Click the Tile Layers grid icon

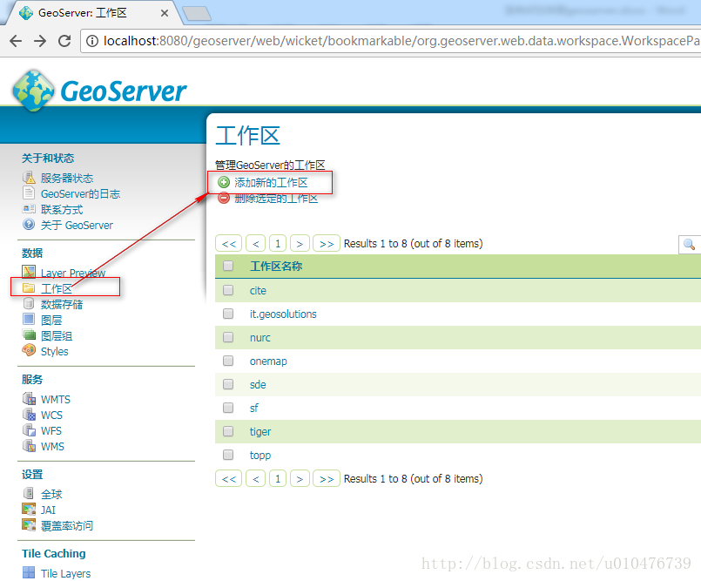pyautogui.click(x=29, y=572)
